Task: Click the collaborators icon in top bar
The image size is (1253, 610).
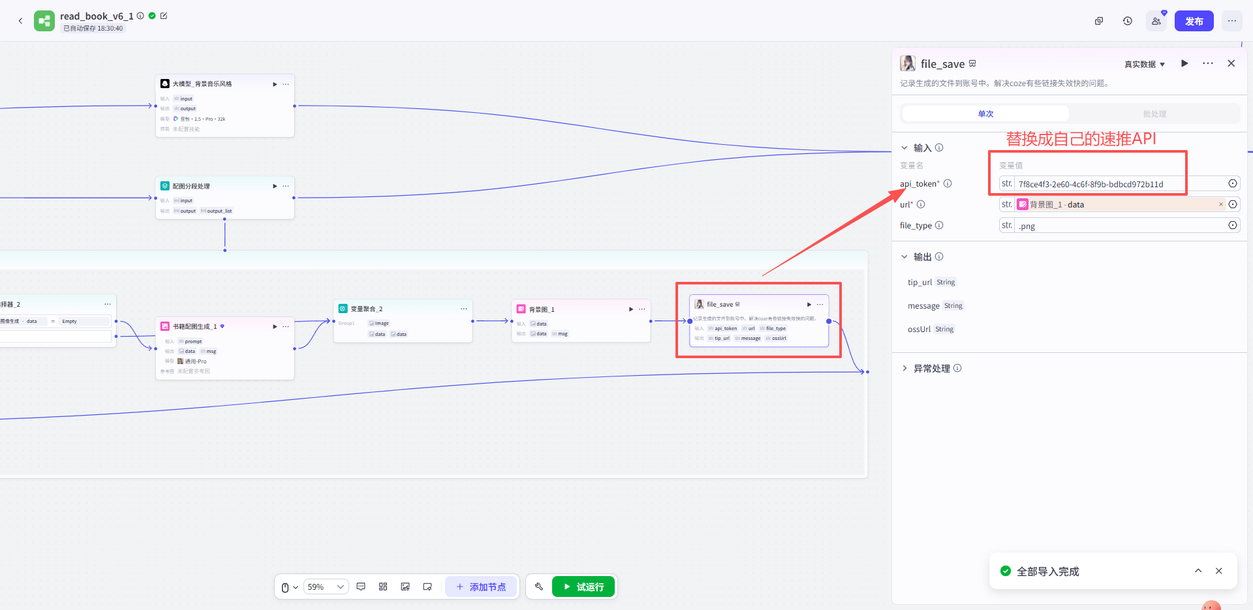Action: [1156, 21]
